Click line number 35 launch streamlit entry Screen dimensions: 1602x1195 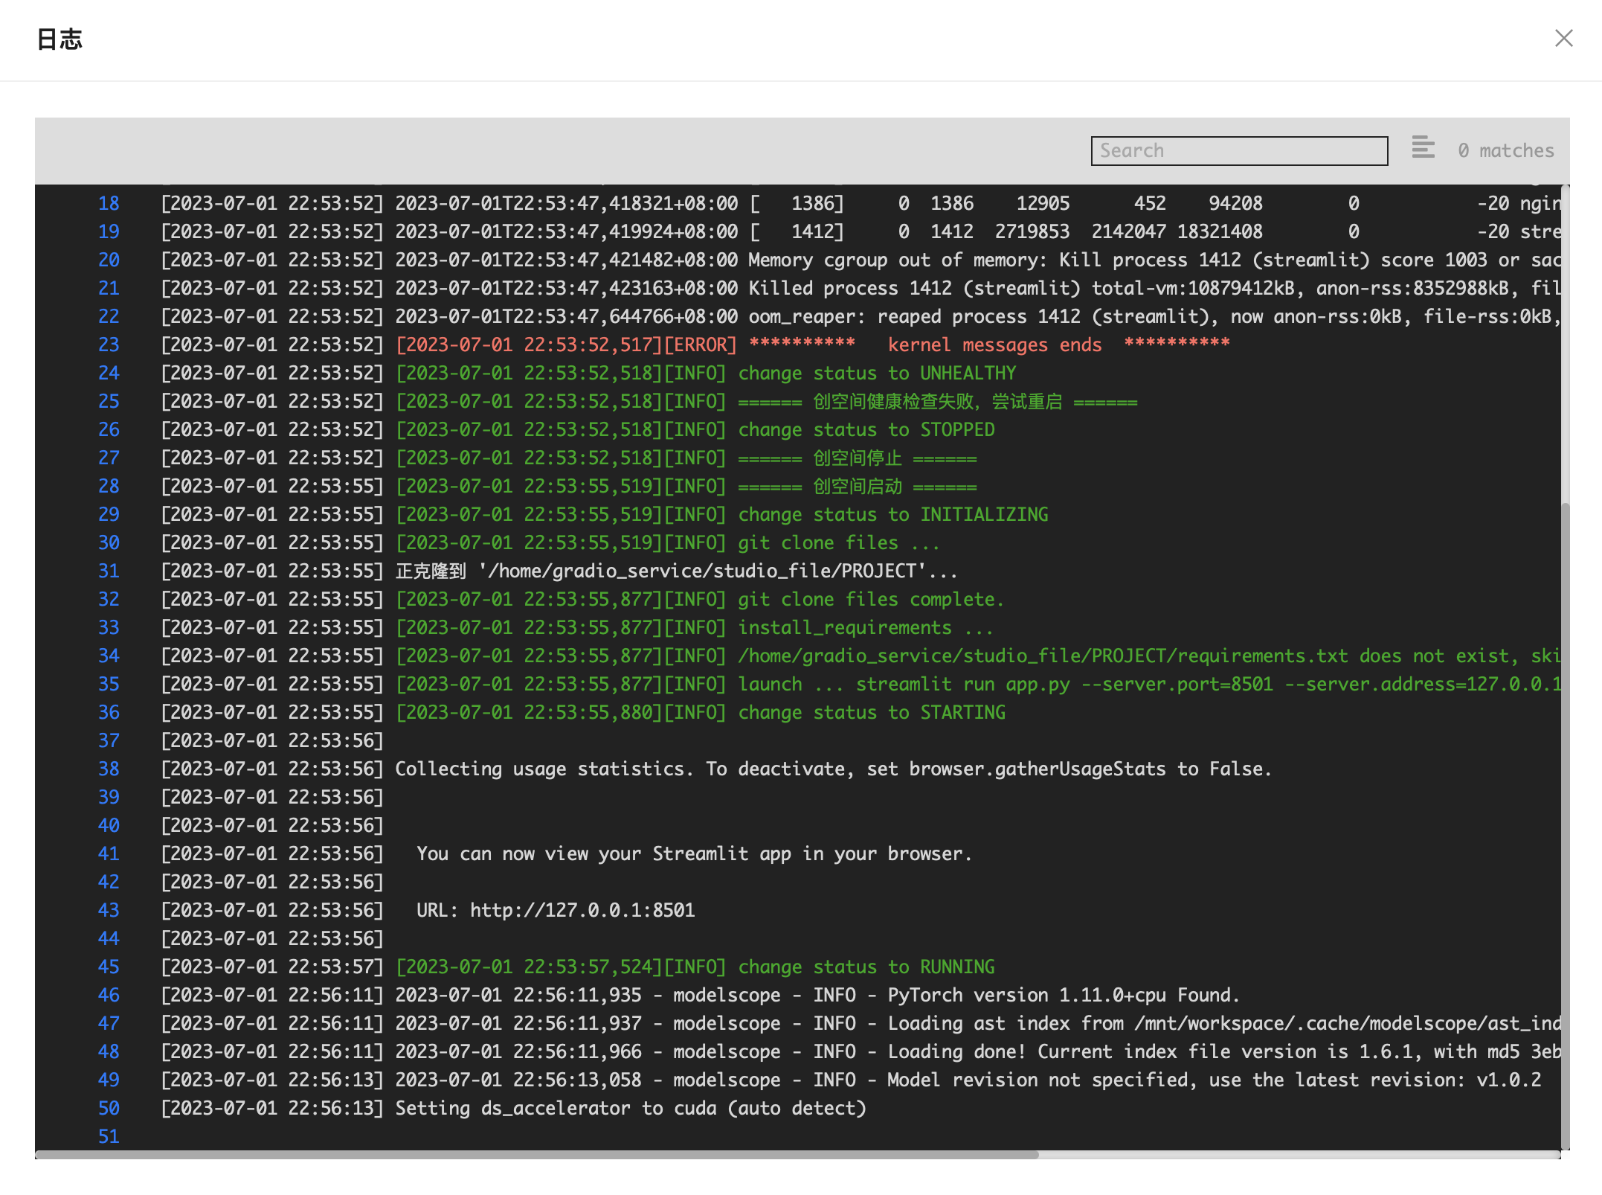point(109,685)
